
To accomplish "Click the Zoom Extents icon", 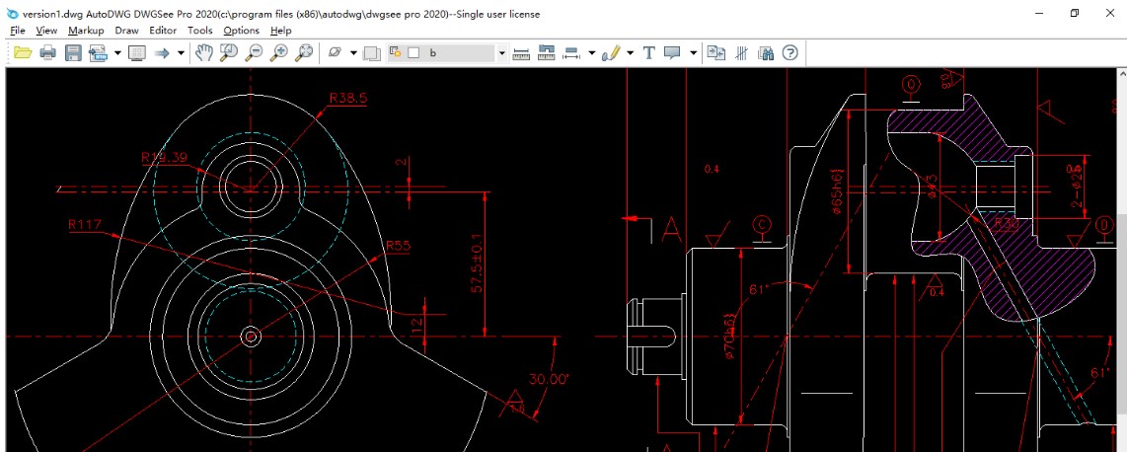I will (x=305, y=52).
